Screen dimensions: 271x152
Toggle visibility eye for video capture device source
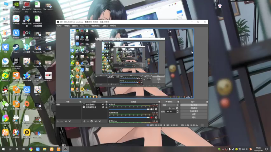(103, 107)
